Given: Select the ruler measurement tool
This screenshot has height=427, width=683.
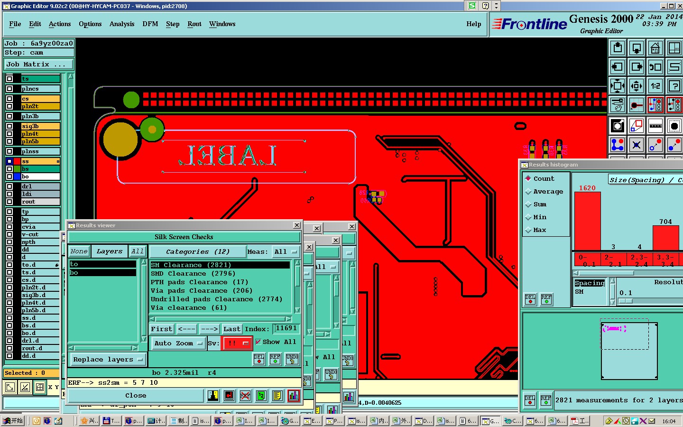Looking at the screenshot, I should pyautogui.click(x=655, y=126).
